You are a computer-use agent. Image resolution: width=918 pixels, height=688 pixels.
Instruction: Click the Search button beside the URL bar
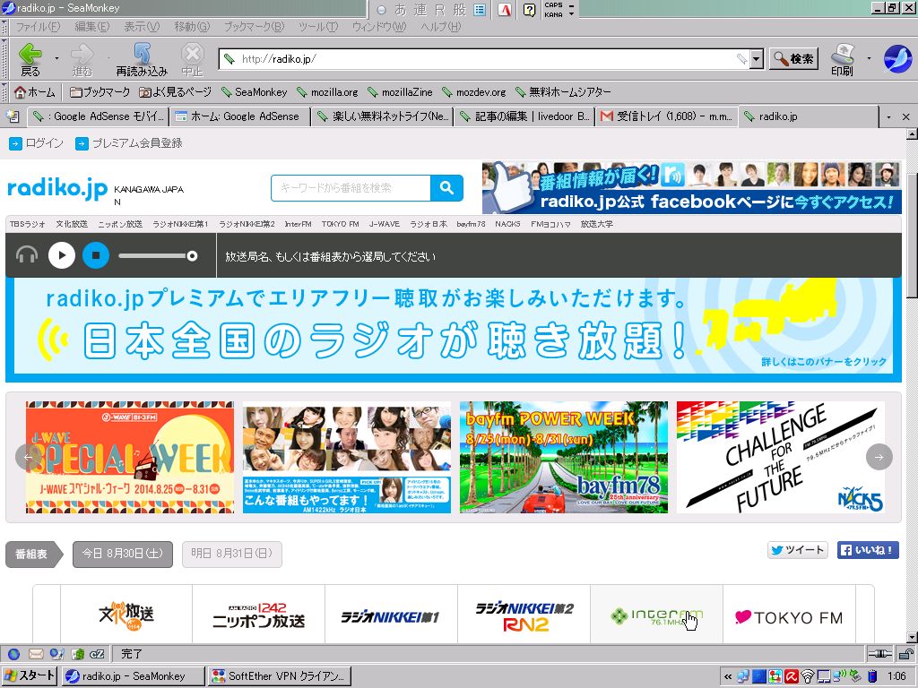793,58
